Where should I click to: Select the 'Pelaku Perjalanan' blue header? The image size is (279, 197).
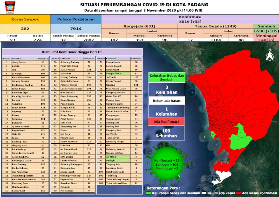pos(76,19)
